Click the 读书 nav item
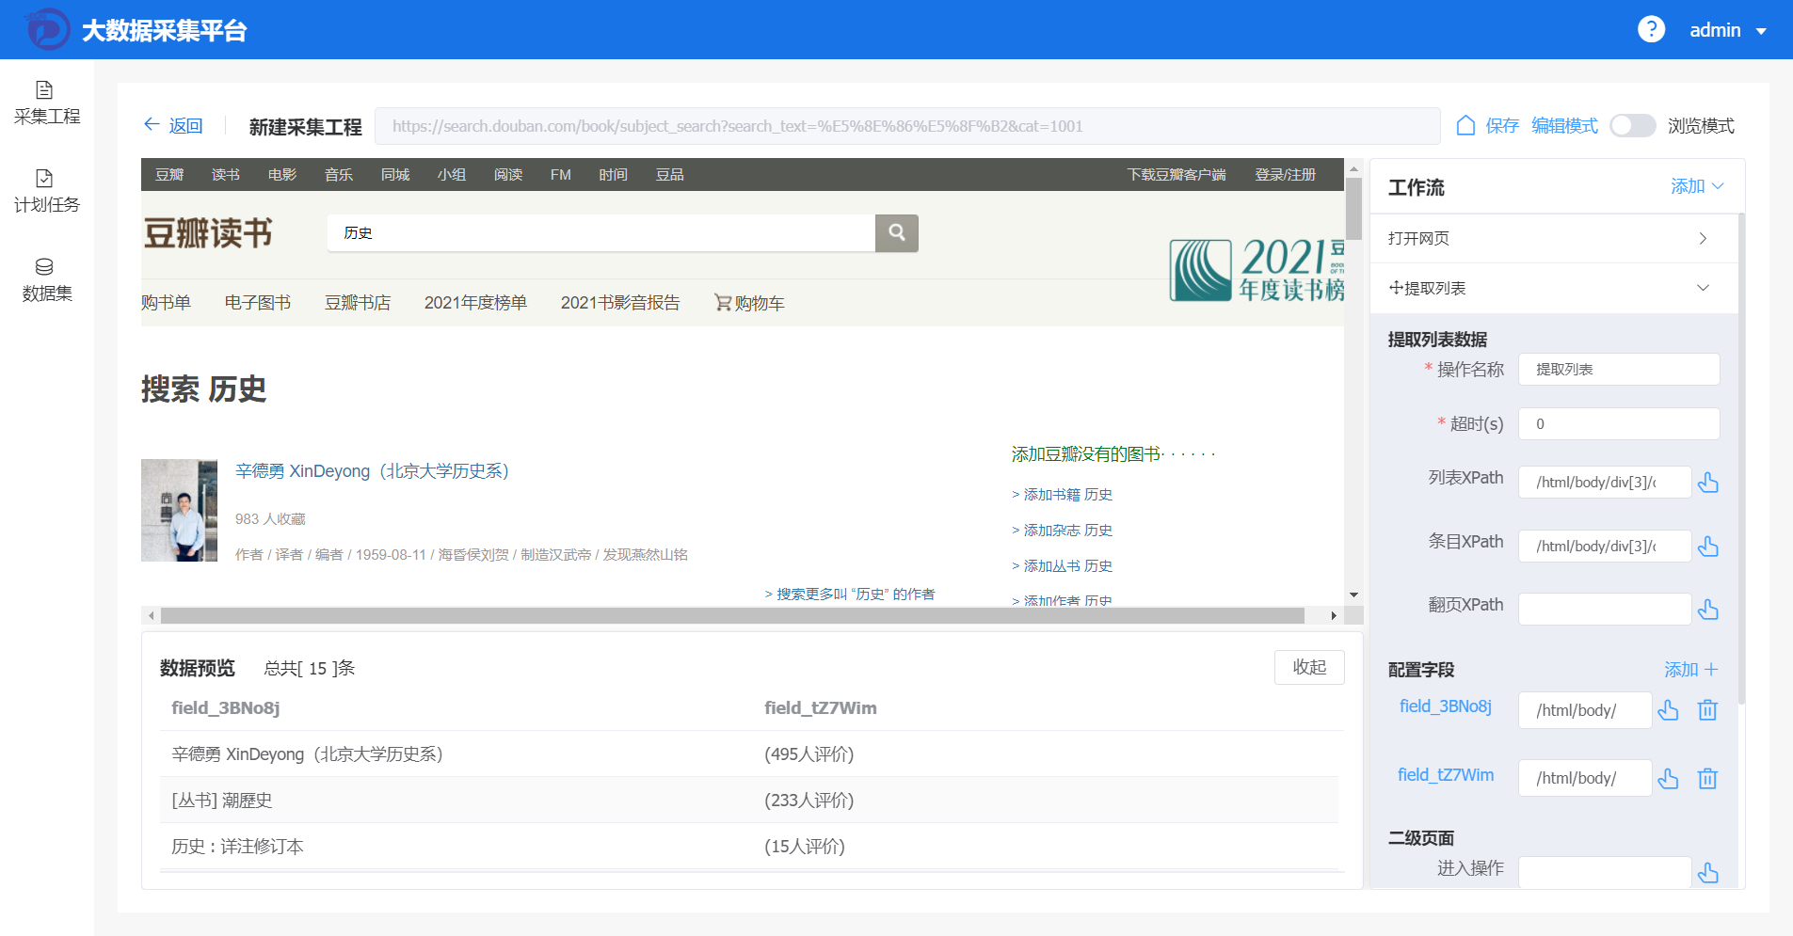This screenshot has width=1793, height=936. 226,174
